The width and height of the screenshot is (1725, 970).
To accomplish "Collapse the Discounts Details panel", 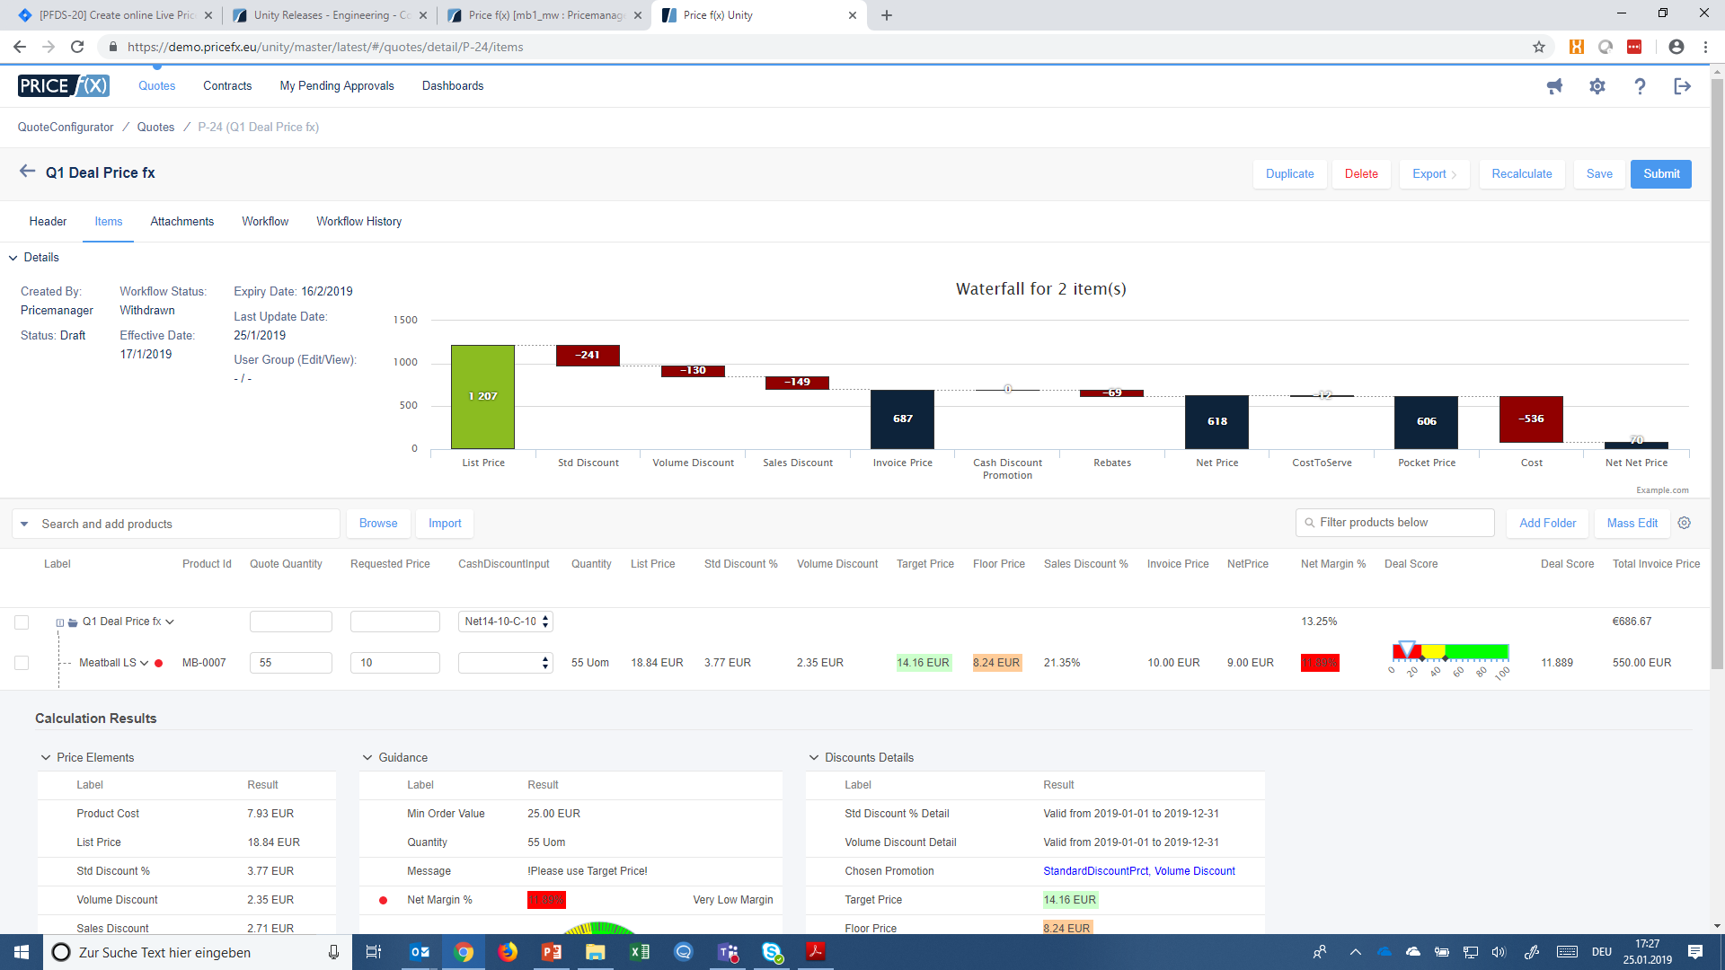I will 814,757.
